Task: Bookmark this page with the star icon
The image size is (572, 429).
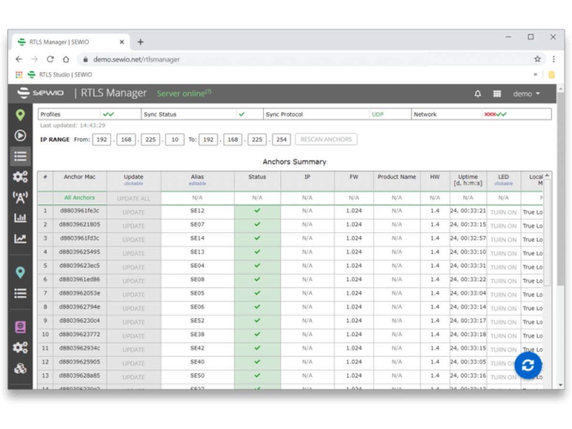Action: tap(537, 59)
